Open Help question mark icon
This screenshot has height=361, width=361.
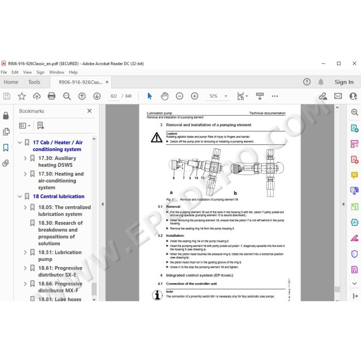307,82
